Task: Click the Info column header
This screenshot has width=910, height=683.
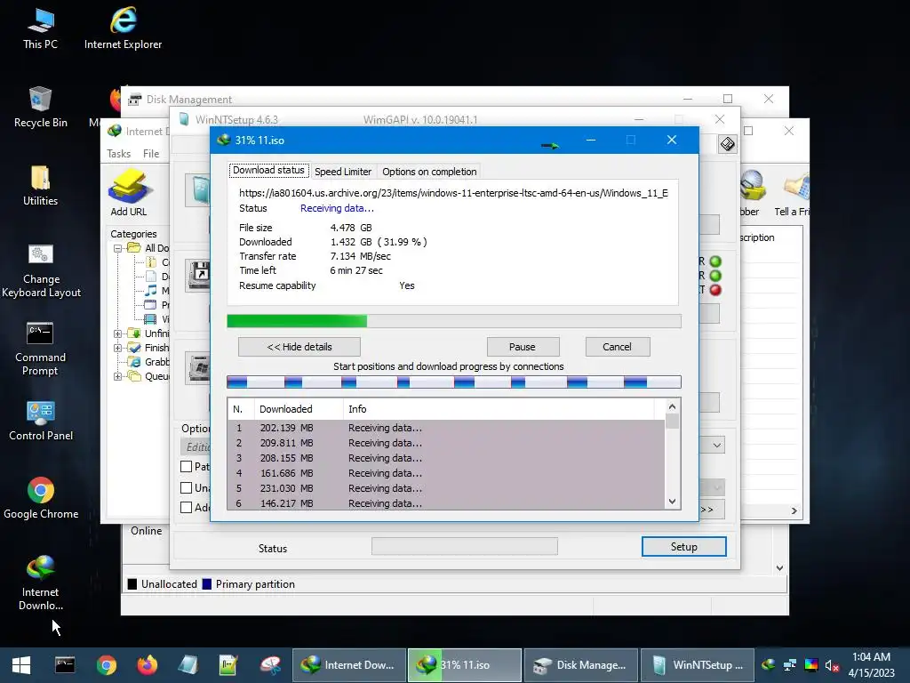Action: (x=499, y=409)
